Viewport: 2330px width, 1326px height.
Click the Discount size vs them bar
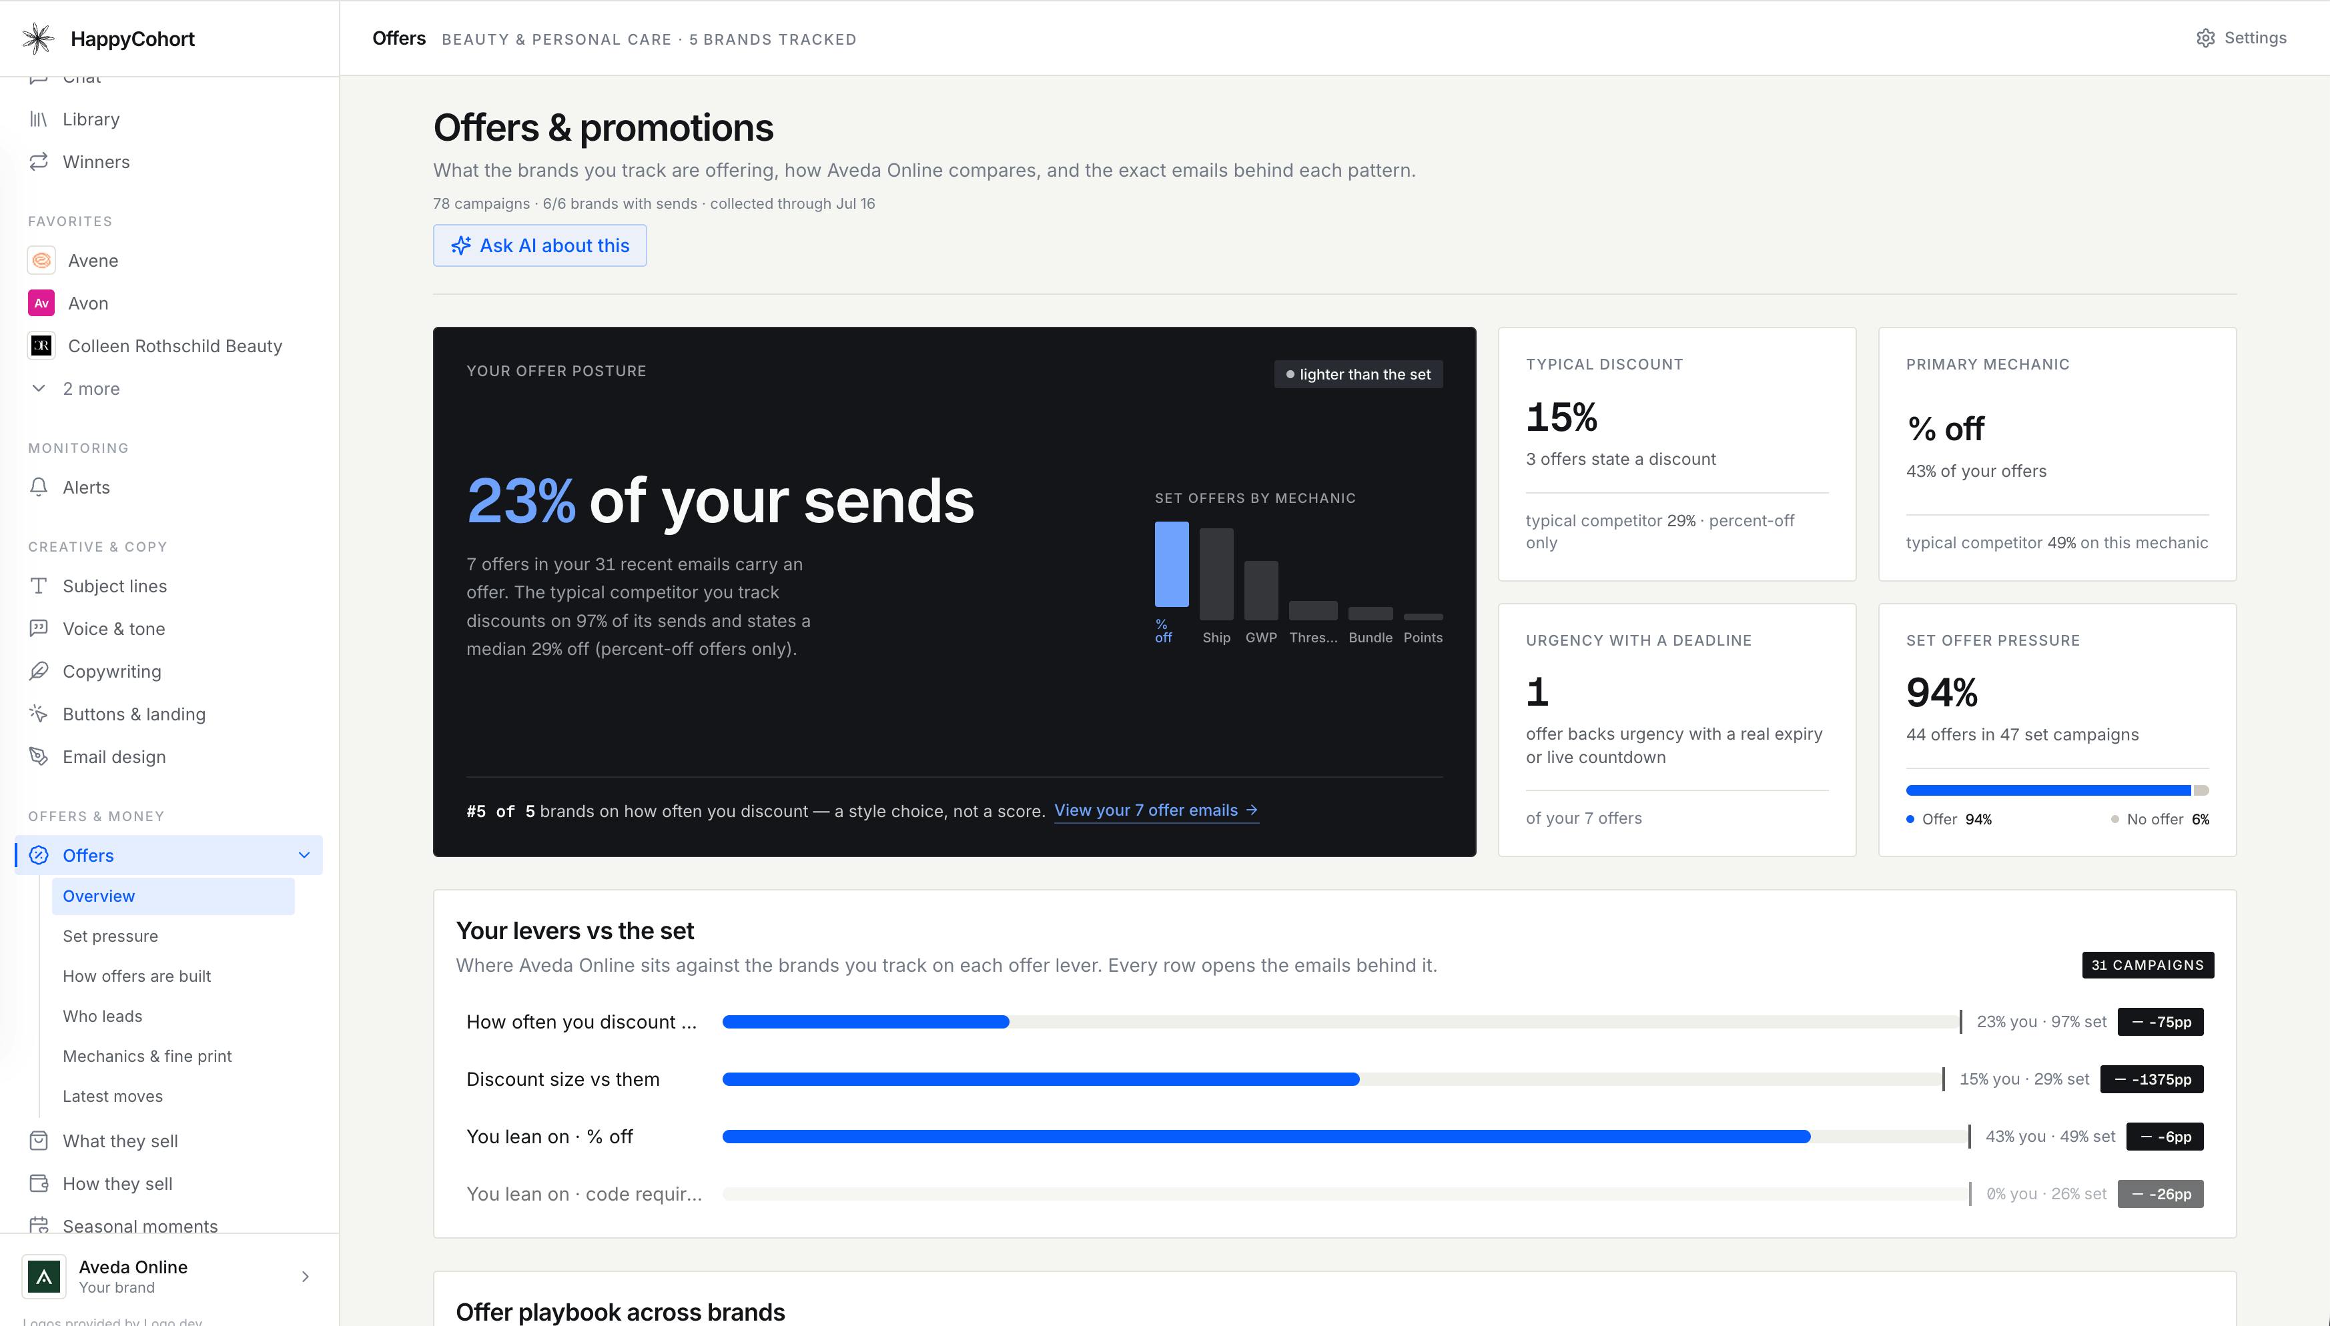(x=1332, y=1079)
